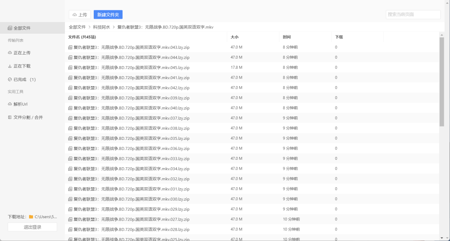Screen dimensions: 450x241
Task: Click file icon of the .043.lzy.zip row
Action: 70,47
